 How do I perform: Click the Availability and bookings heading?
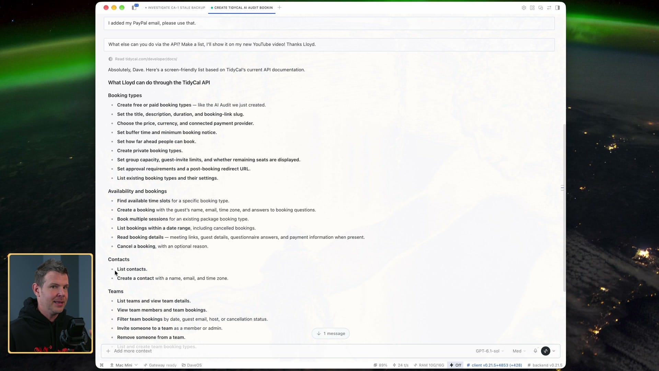[x=137, y=191]
